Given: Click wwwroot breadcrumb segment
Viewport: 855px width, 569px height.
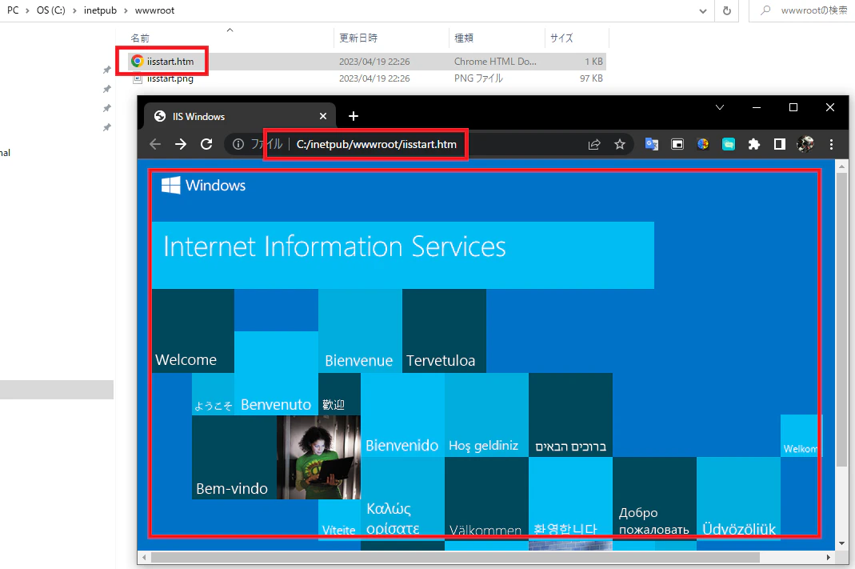Looking at the screenshot, I should [155, 10].
